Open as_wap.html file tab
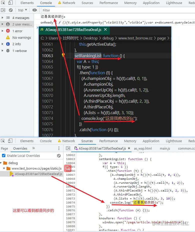The width and height of the screenshot is (195, 232). [x=143, y=148]
